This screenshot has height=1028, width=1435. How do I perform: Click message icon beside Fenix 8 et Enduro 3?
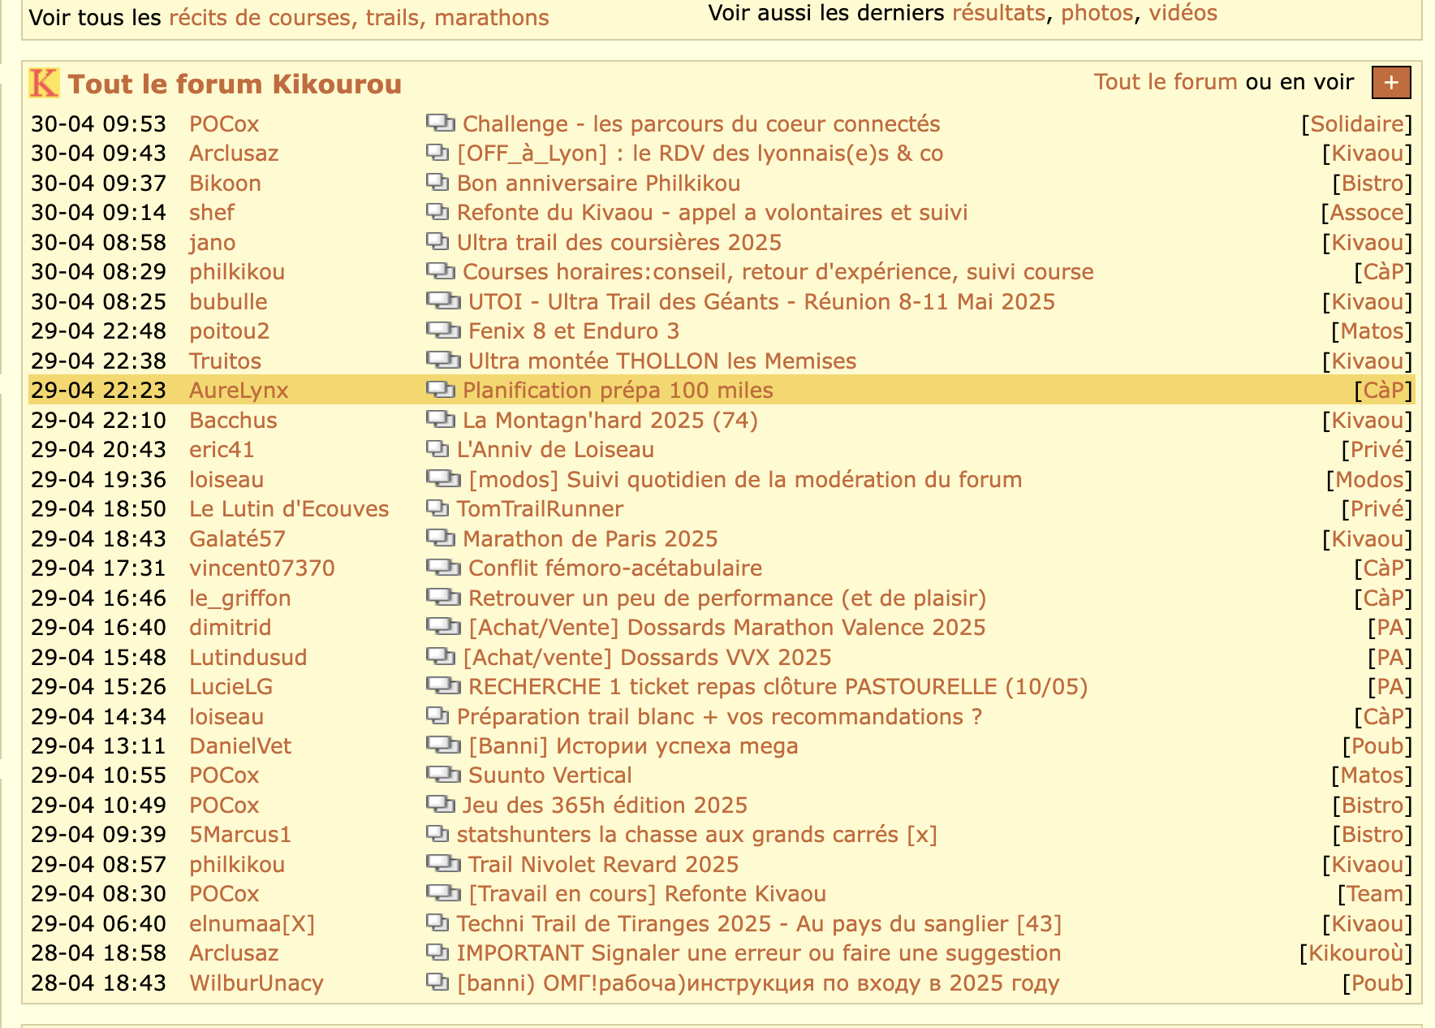(x=443, y=330)
